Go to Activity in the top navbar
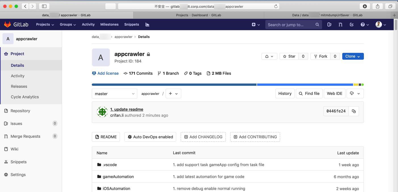The width and height of the screenshot is (398, 192). 88,24
